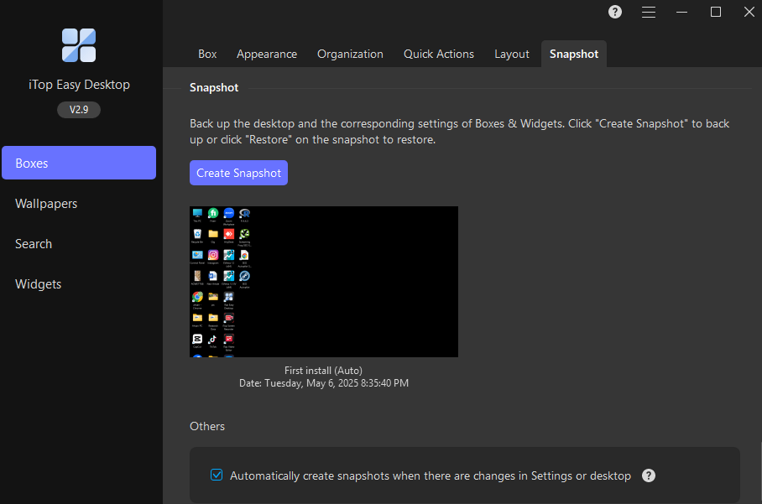
Task: Select Search in the sidebar
Action: coord(34,244)
